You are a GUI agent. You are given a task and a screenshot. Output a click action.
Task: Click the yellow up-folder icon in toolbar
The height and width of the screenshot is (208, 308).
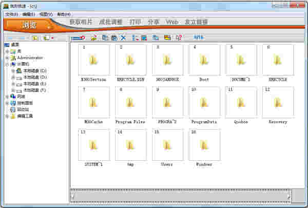35,37
